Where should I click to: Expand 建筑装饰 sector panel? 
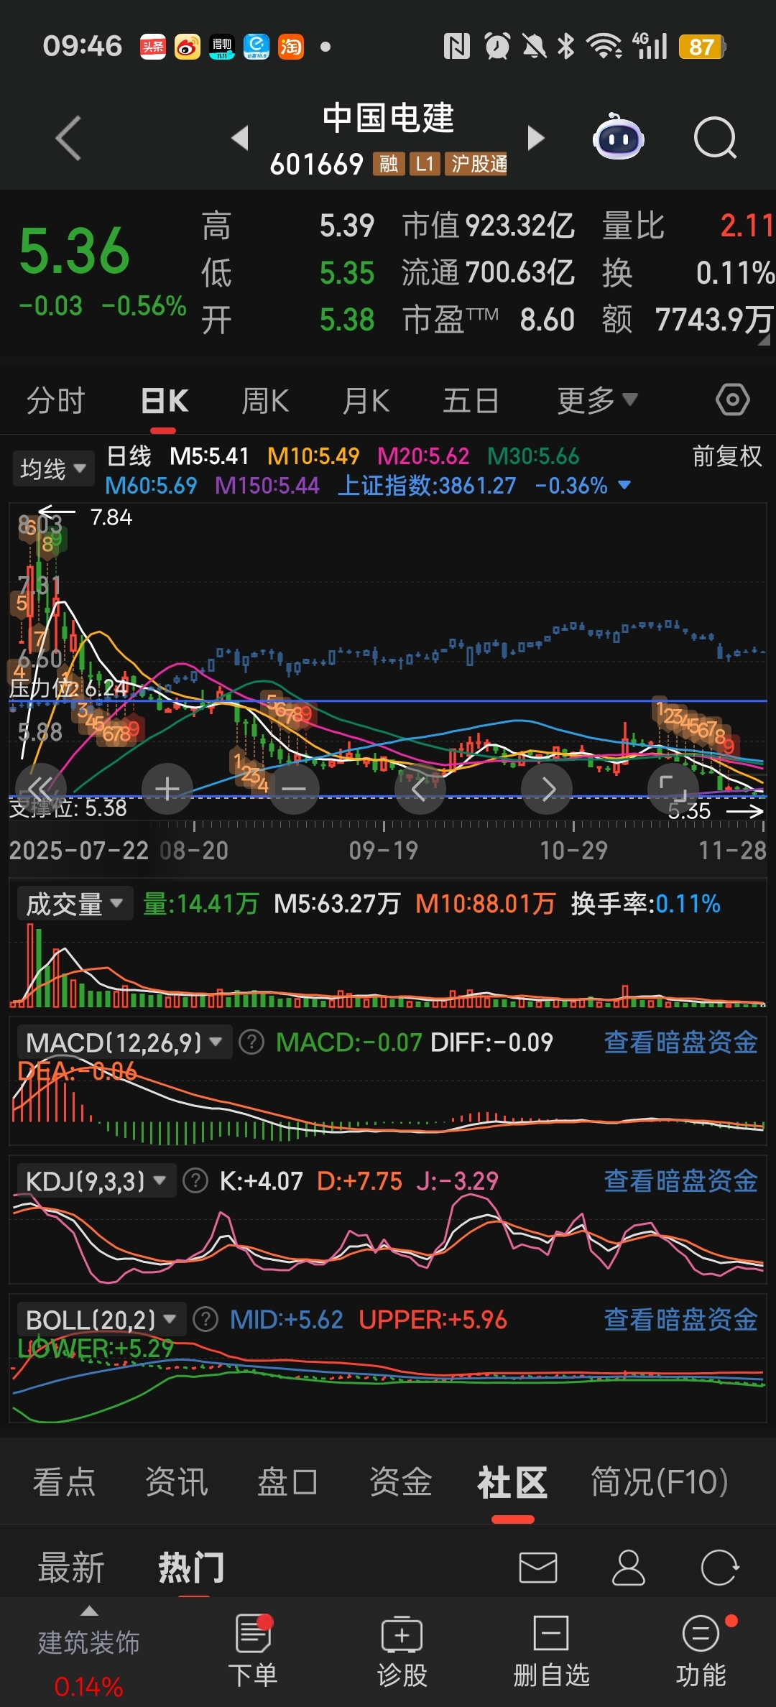(88, 1650)
